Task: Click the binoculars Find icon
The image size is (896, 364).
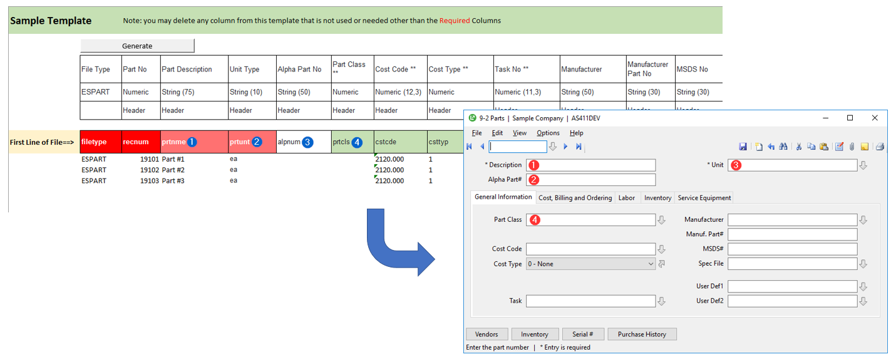Action: [783, 147]
